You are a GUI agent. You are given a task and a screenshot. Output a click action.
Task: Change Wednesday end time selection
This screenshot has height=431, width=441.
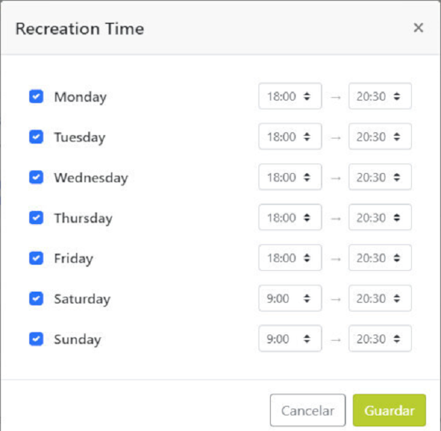[x=380, y=177]
